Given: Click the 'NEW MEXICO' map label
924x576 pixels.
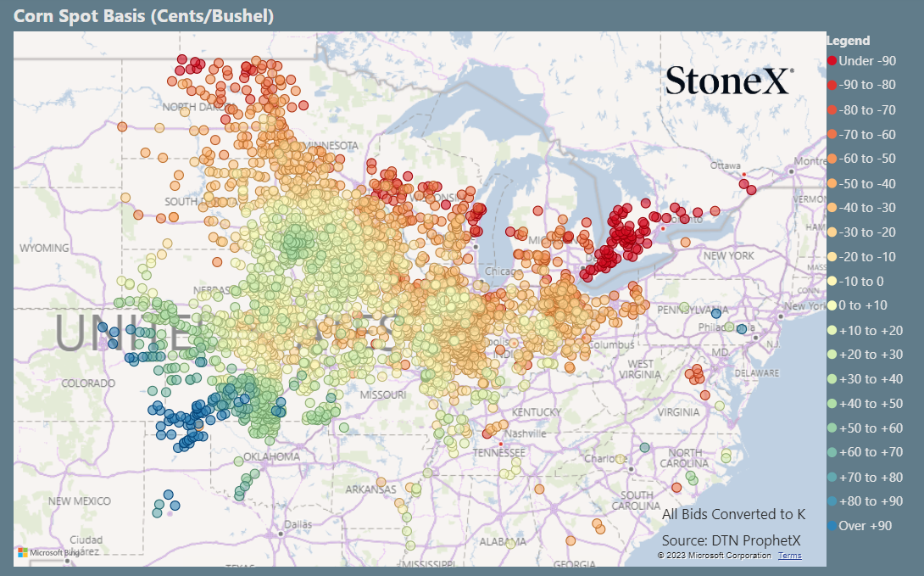Looking at the screenshot, I should [x=80, y=501].
